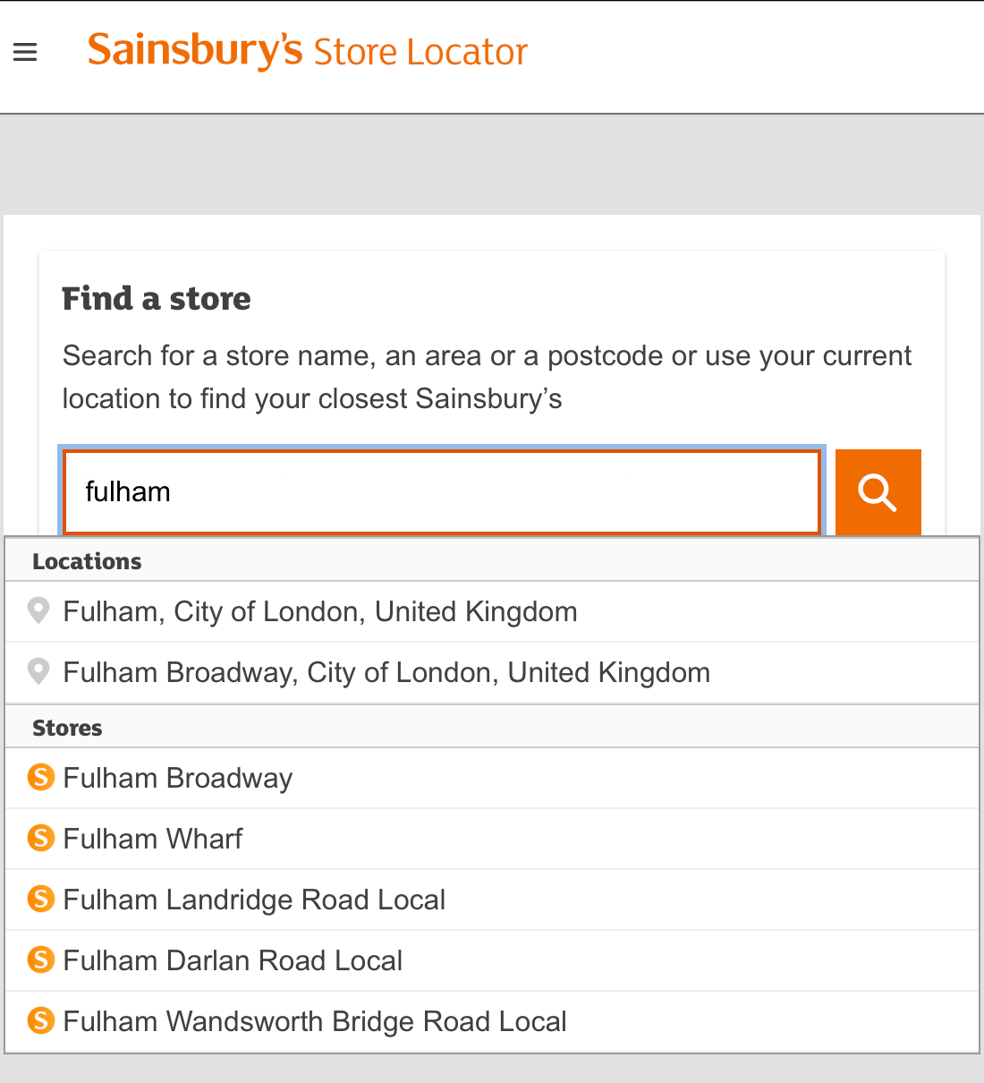The width and height of the screenshot is (984, 1083).
Task: Click the pin icon beside Fulham, City of London
Action: [x=38, y=610]
